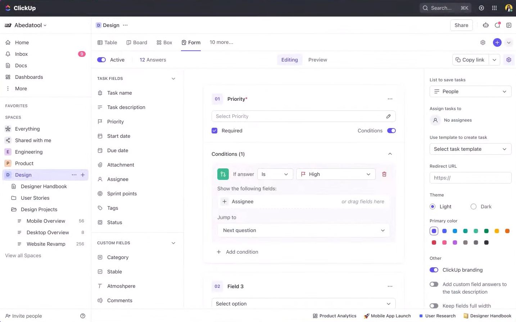
Task: Switch to the Board view tab
Action: click(x=137, y=42)
